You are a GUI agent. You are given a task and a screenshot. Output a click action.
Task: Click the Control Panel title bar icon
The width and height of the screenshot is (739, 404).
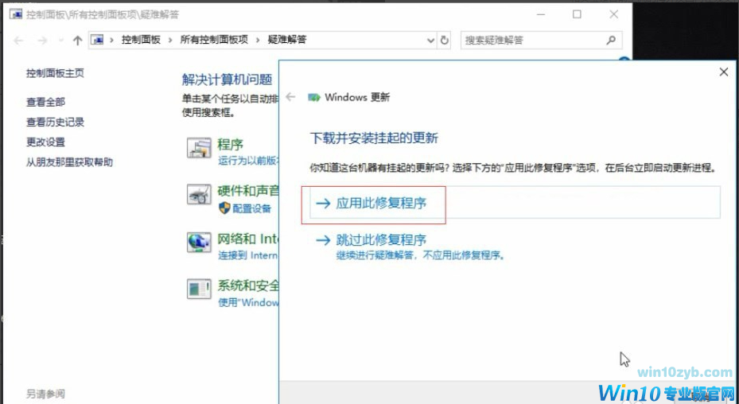[16, 14]
